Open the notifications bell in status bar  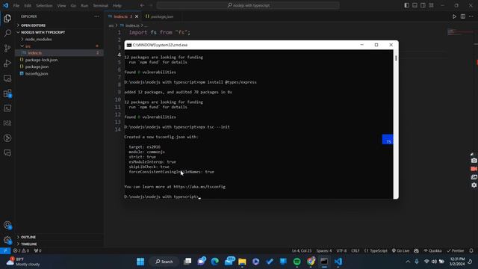click(471, 251)
